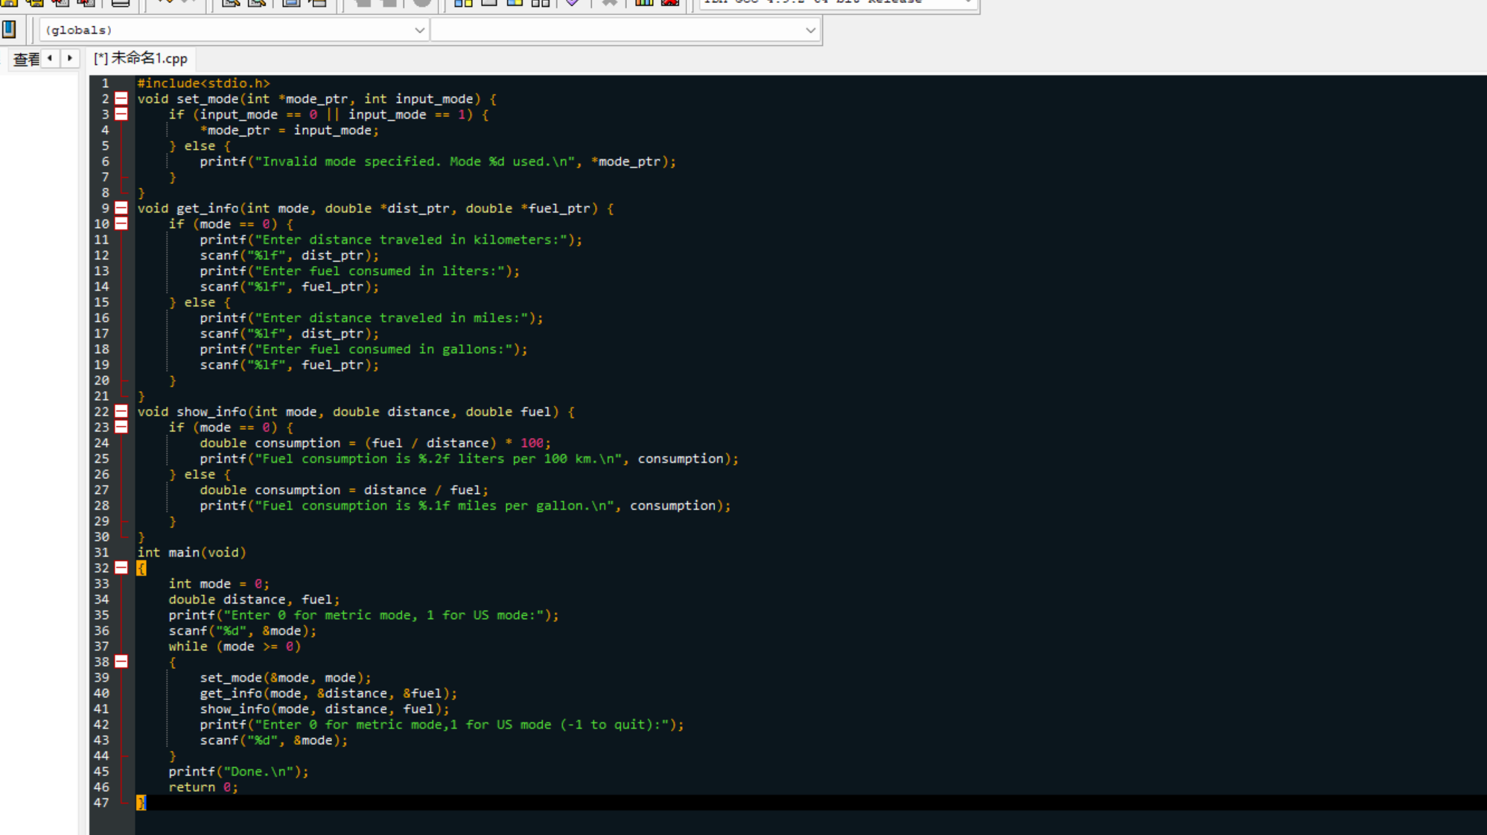The image size is (1487, 835).
Task: Click the profile analysis bar chart icon
Action: click(x=644, y=2)
